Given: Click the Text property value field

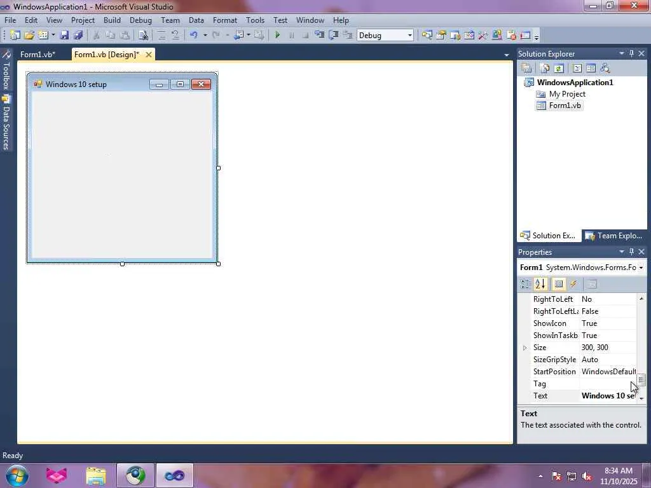Looking at the screenshot, I should (x=608, y=396).
